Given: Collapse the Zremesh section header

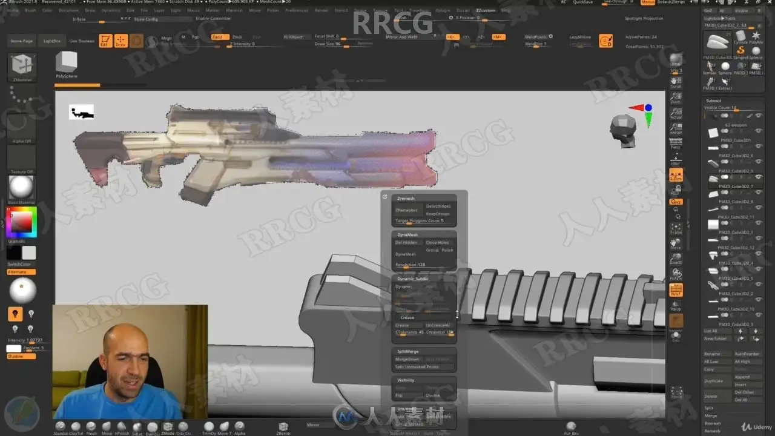Looking at the screenshot, I should (424, 198).
